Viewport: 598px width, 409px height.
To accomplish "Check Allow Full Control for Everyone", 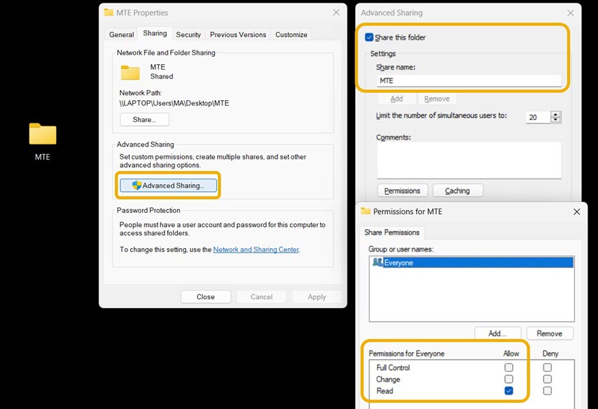I will 510,367.
